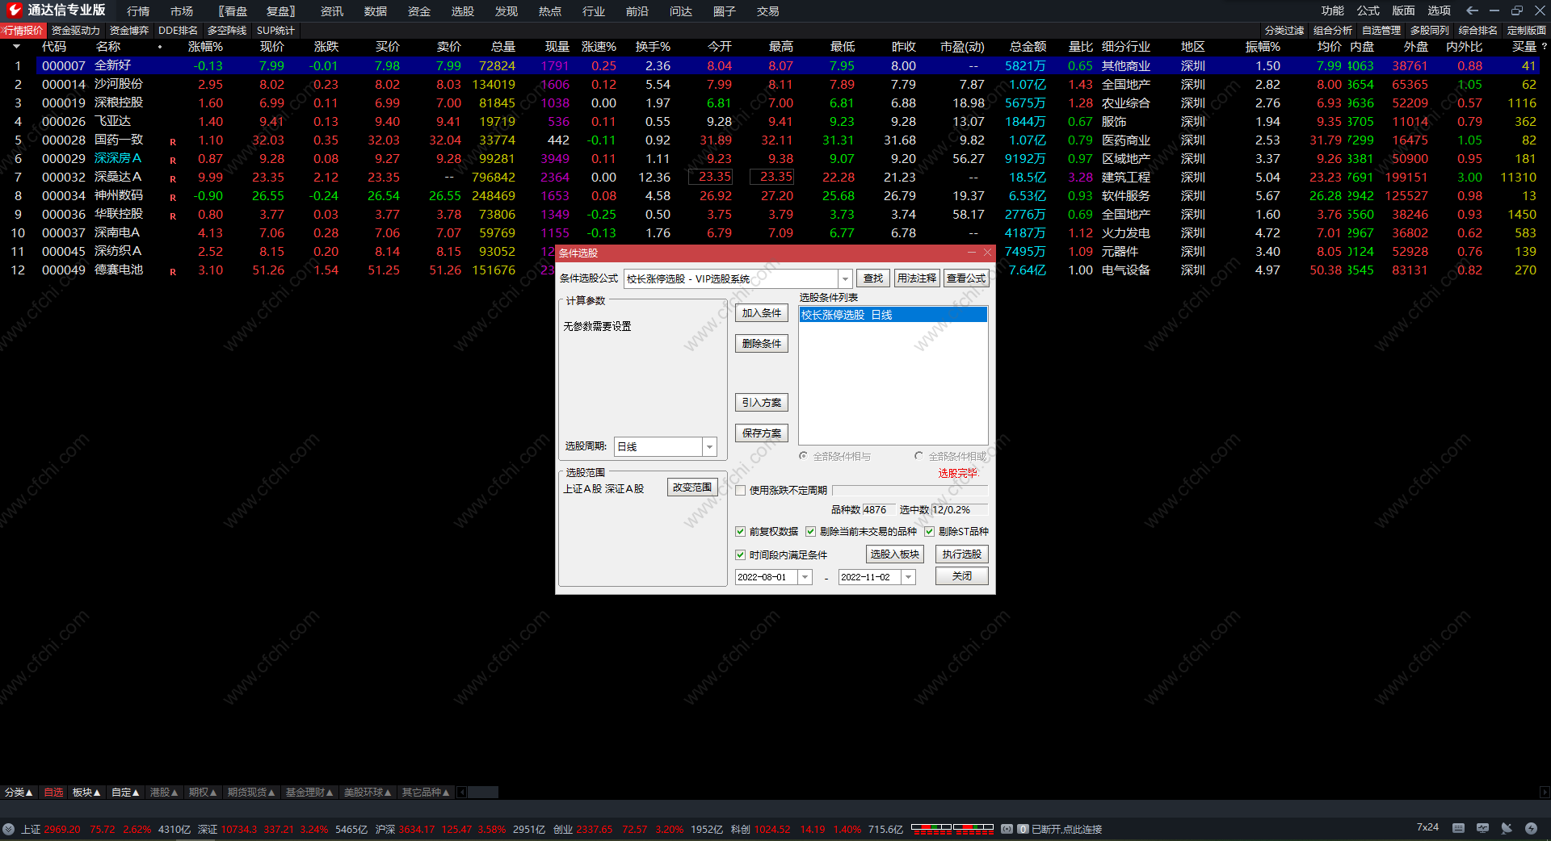
Task: Switch to the 资金驱动力 tab
Action: (76, 31)
